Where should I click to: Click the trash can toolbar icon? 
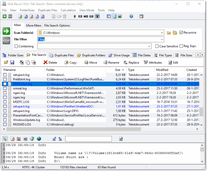click(64, 16)
